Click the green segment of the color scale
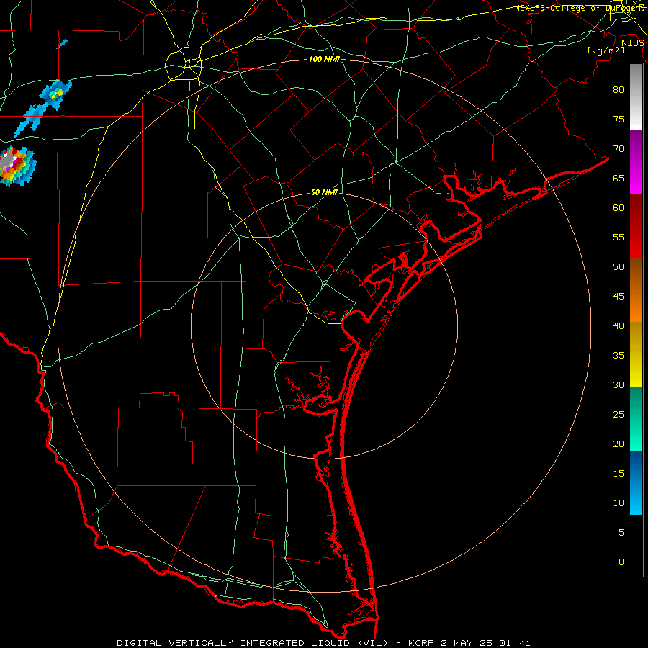The height and width of the screenshot is (648, 648). (x=636, y=418)
